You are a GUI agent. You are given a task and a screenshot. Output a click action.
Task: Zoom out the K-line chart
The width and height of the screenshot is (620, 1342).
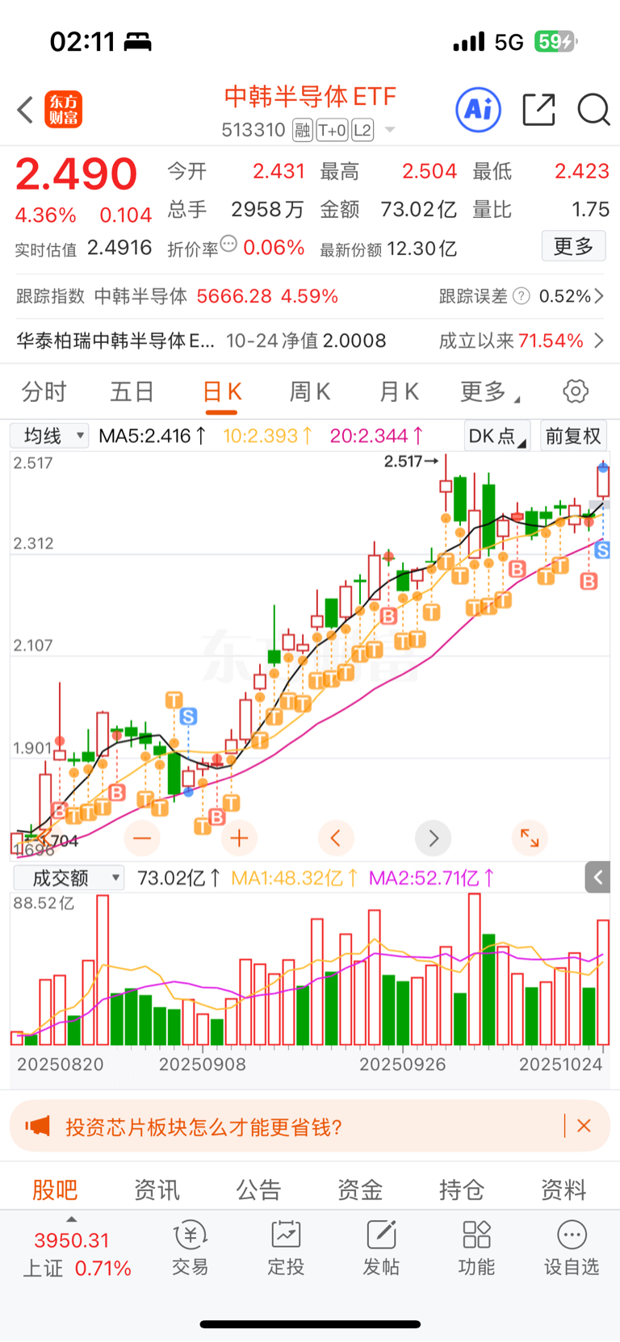(x=142, y=838)
